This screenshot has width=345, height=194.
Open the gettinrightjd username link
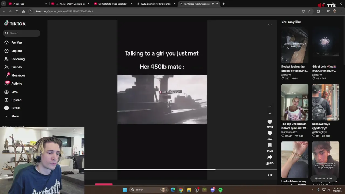pos(319,132)
